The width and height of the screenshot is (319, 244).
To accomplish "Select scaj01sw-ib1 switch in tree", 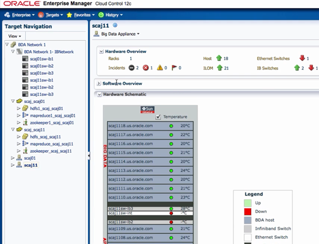I will tap(42, 59).
